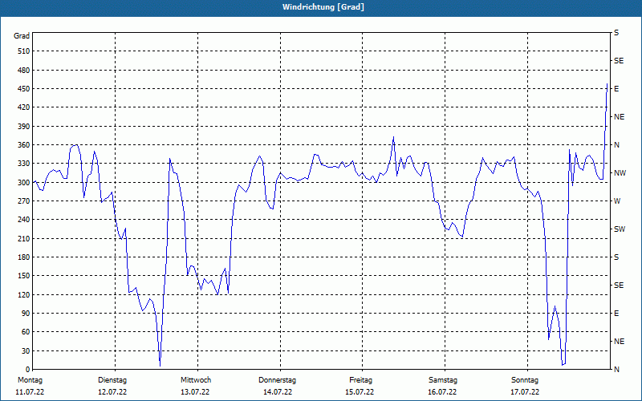This screenshot has width=642, height=401.
Task: Click the 0 value at y-axis origin
Action: pos(28,370)
